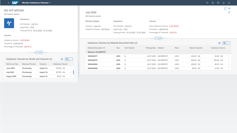Click the SAP logo
237x133 pixels.
click(x=16, y=3)
